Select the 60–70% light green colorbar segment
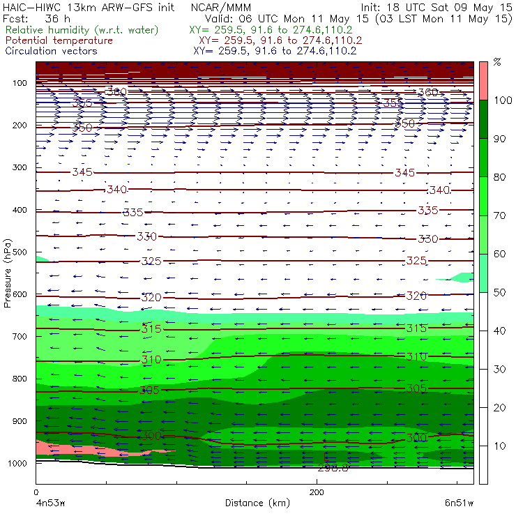Screen dimensions: 516x516 click(483, 234)
